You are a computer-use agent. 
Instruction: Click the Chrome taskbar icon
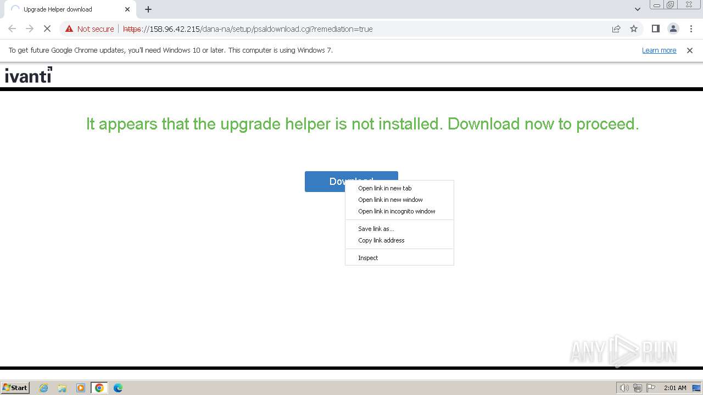(99, 388)
